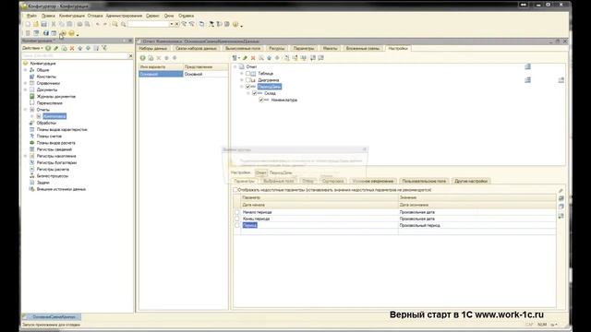The width and height of the screenshot is (591, 332).
Task: Expand the Диаграмма structure node
Action: pyautogui.click(x=242, y=80)
